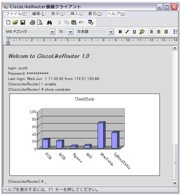Apply bullet list formatting

176,32
